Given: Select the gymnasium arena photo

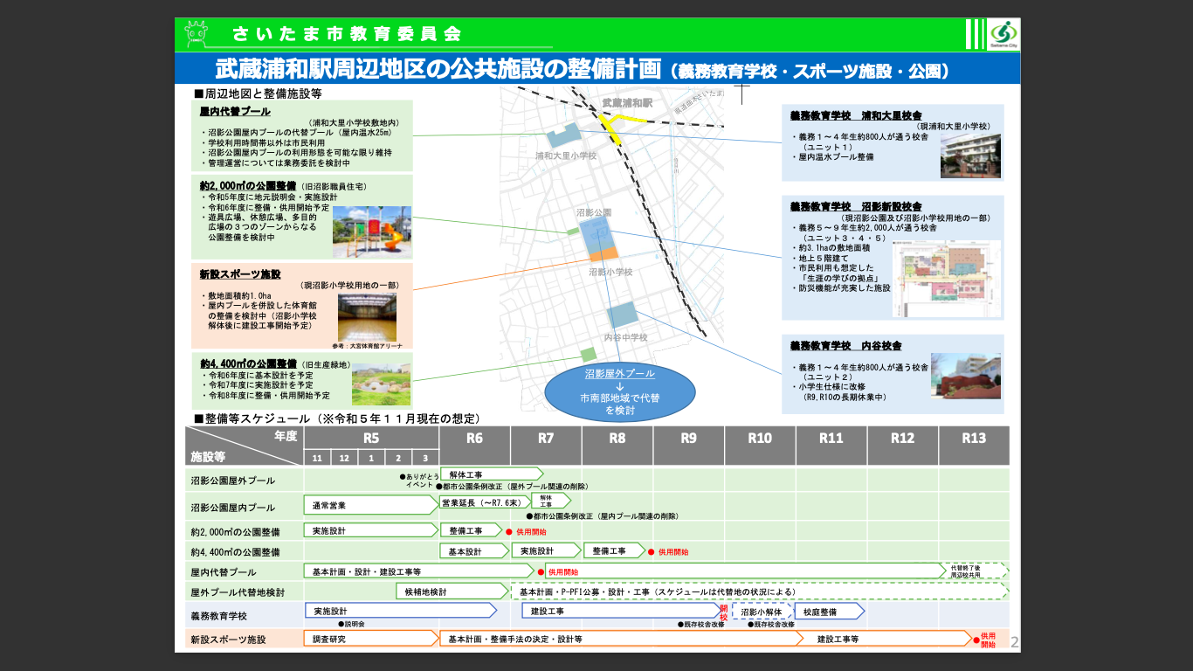Looking at the screenshot, I should [x=367, y=316].
